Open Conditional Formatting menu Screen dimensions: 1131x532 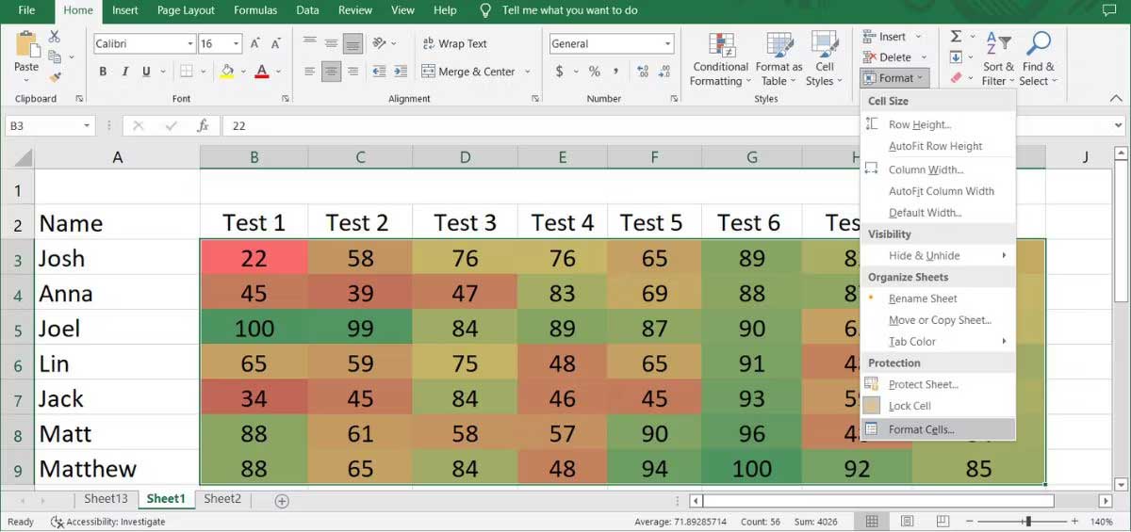click(x=721, y=59)
